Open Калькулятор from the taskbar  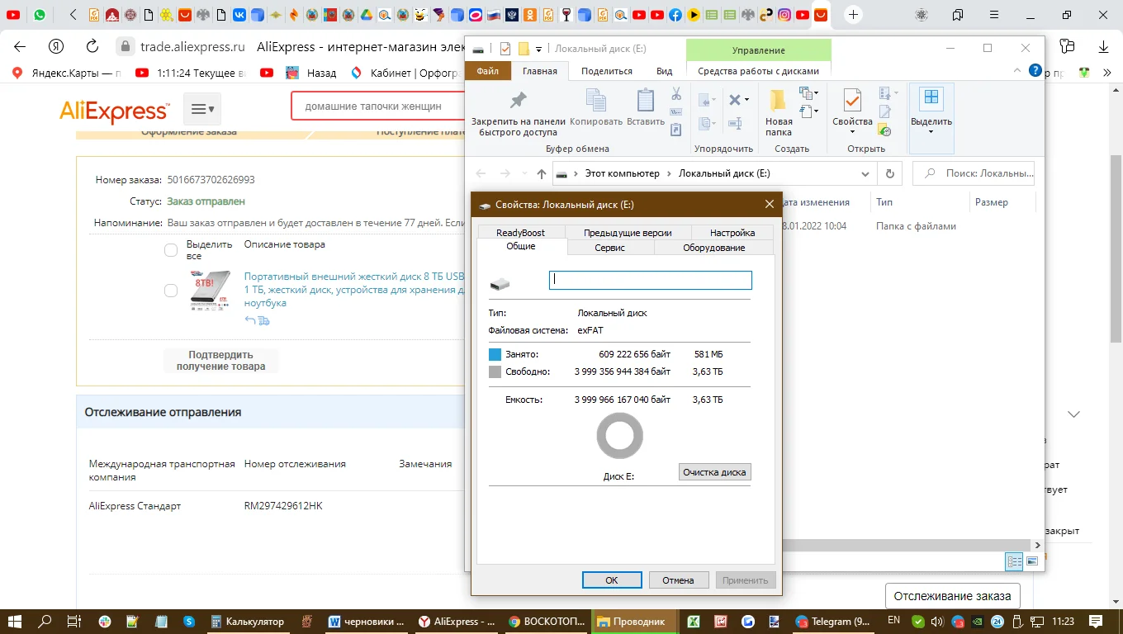247,622
